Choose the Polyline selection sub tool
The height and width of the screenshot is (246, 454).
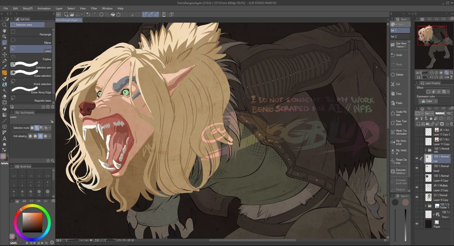(x=31, y=59)
